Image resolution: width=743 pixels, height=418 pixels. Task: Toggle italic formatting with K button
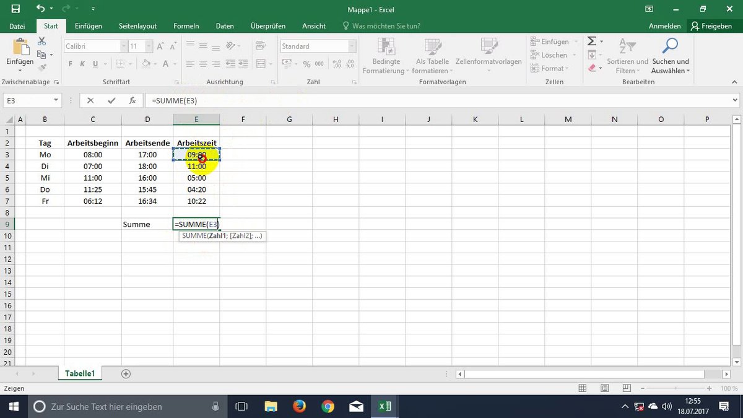coord(82,64)
